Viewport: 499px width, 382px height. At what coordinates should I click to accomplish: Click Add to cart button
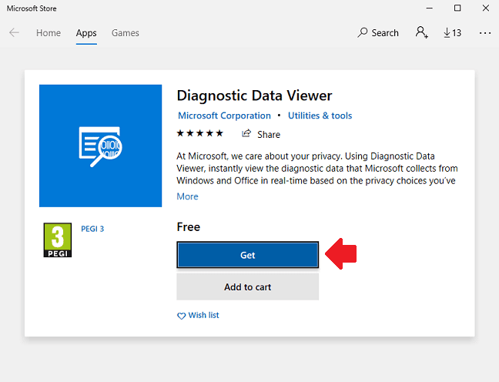(248, 287)
